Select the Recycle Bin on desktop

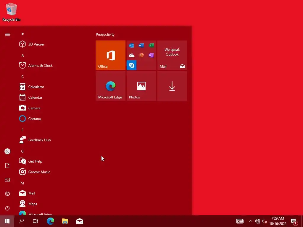(x=12, y=12)
